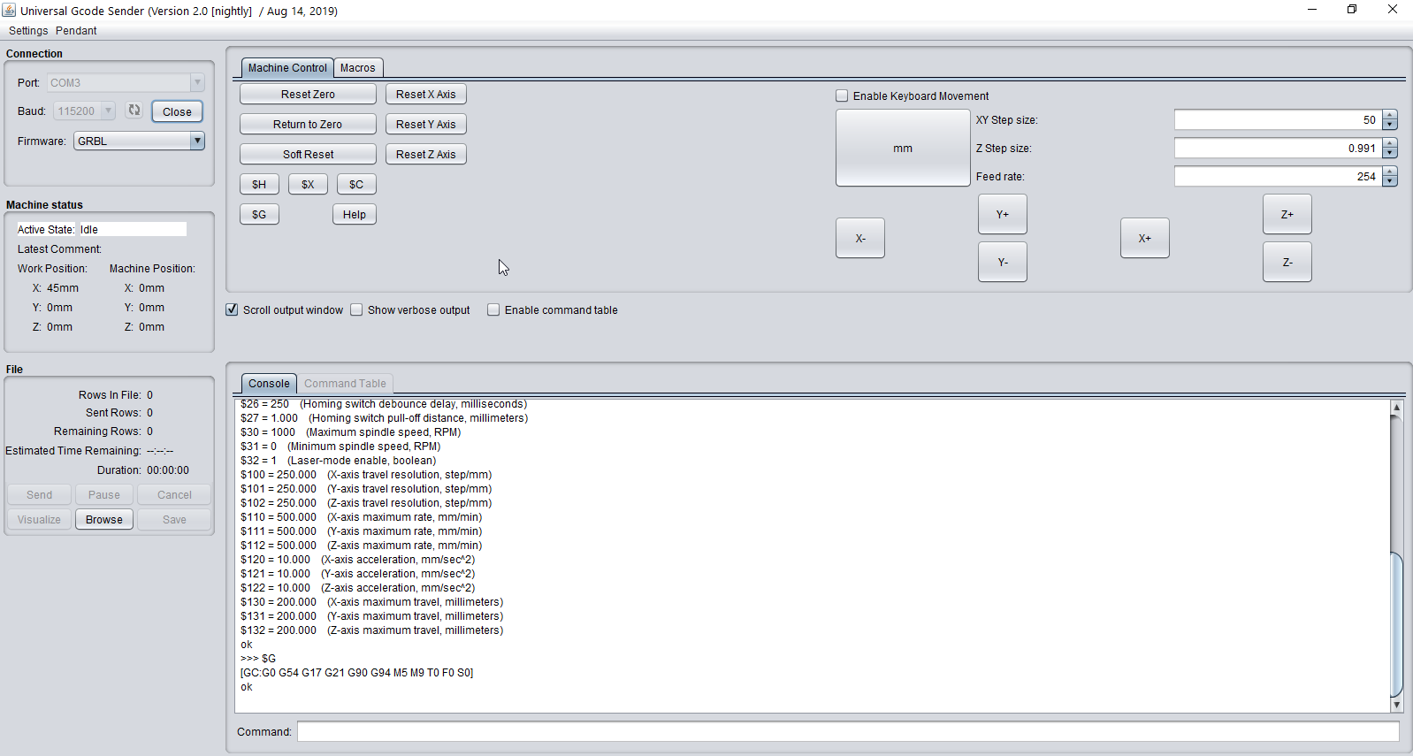Viewport: 1413px width, 756px height.
Task: Click the Command input field
Action: [x=847, y=732]
